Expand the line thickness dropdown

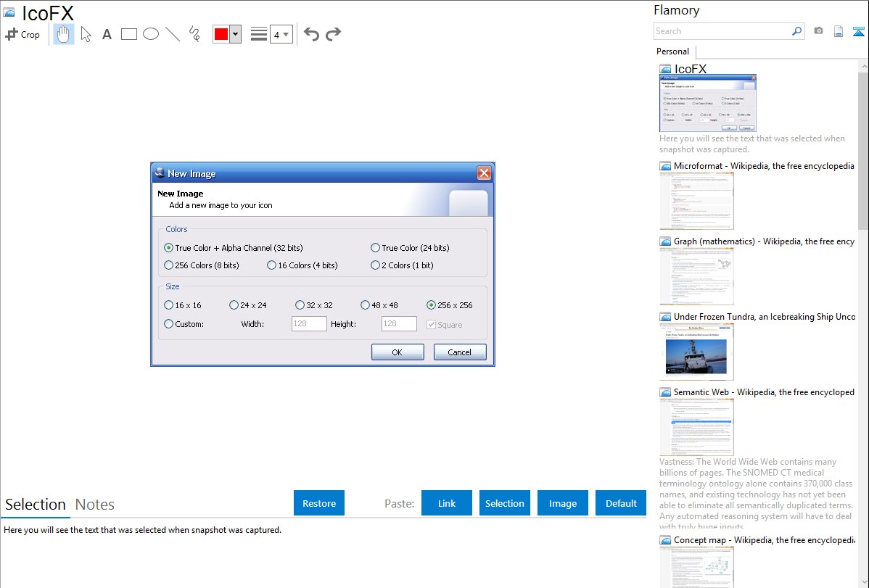[x=281, y=34]
